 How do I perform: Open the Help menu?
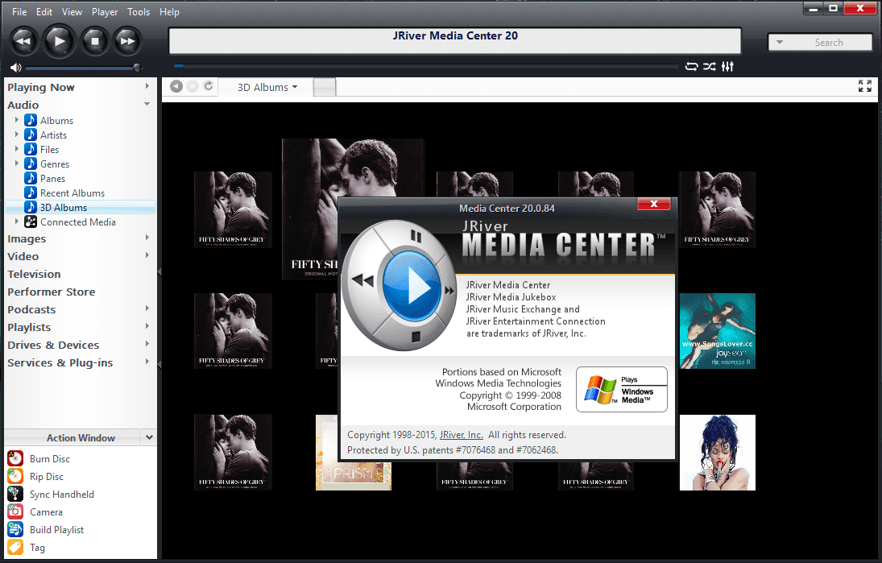(x=169, y=12)
